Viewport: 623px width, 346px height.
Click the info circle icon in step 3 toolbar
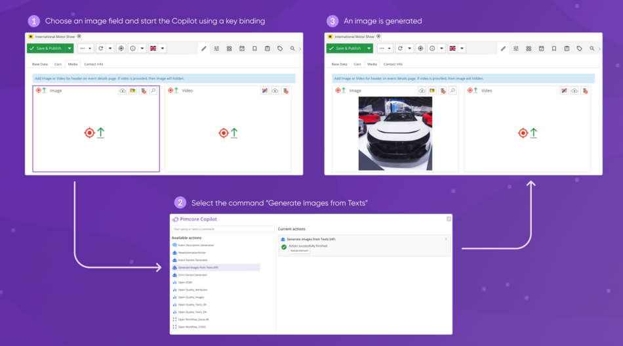pyautogui.click(x=432, y=49)
